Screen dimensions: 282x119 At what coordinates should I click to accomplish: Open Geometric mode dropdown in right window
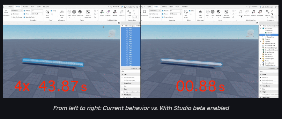(x=155, y=11)
